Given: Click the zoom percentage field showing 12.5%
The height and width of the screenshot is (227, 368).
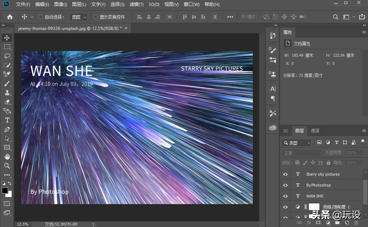Looking at the screenshot, I should click(23, 224).
